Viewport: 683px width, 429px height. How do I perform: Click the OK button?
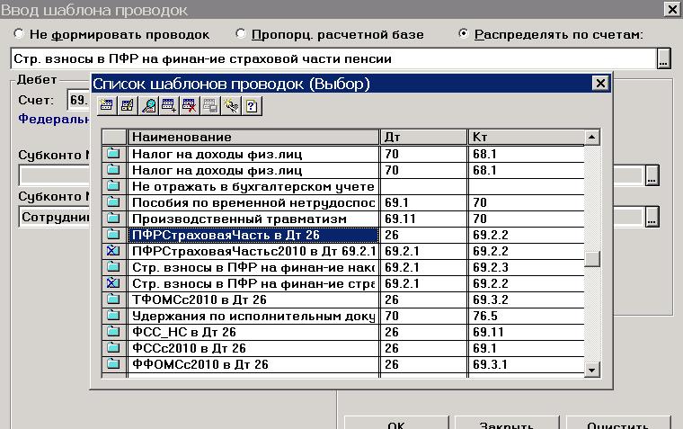point(396,423)
